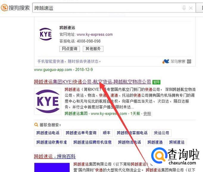203x172 pixels.
Task: Click the 手机智能查快递 text link
Action: (x=69, y=61)
